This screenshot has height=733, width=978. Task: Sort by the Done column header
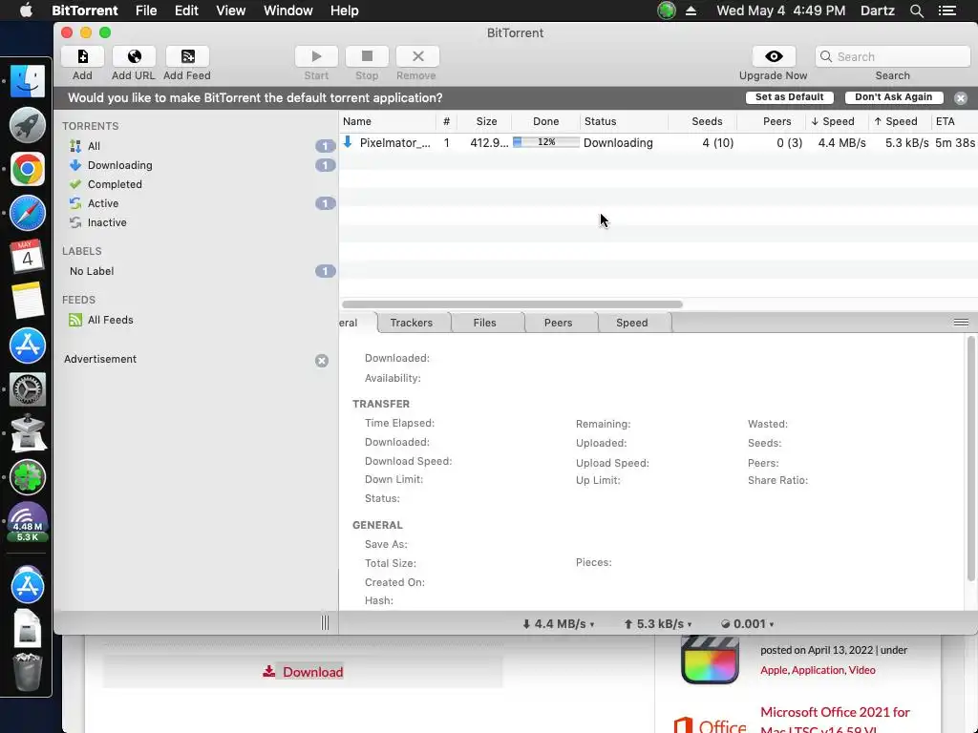click(545, 121)
